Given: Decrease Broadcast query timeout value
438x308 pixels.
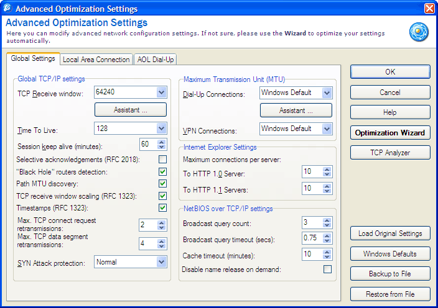Looking at the screenshot, I should click(x=327, y=240).
